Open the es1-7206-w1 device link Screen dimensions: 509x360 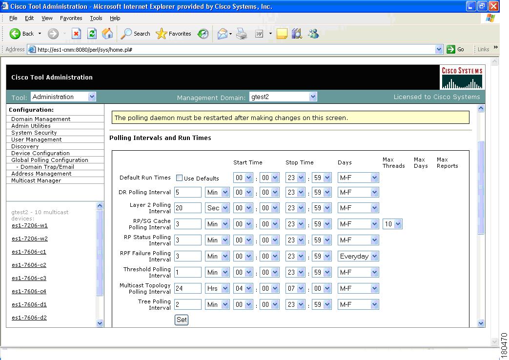30,225
